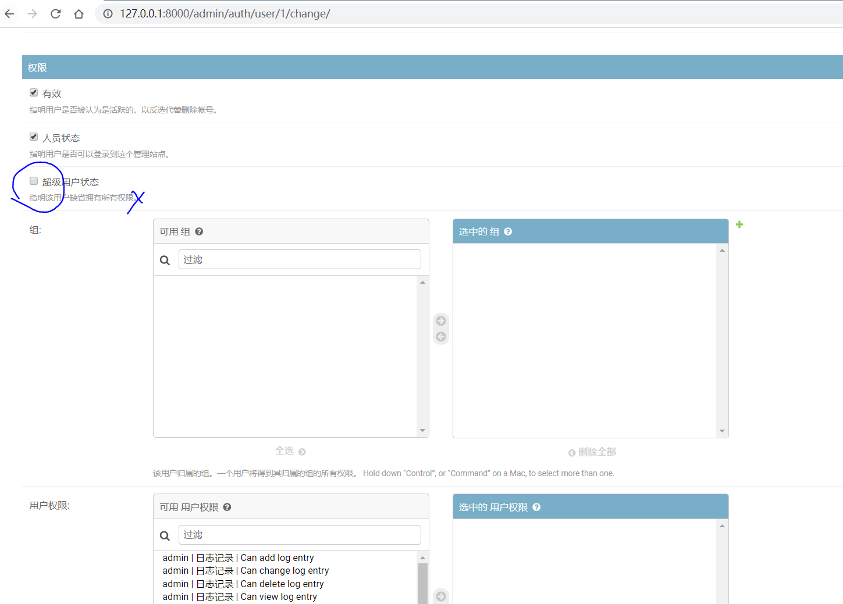This screenshot has height=604, width=843.
Task: Click the 有效 label text
Action: tap(52, 94)
